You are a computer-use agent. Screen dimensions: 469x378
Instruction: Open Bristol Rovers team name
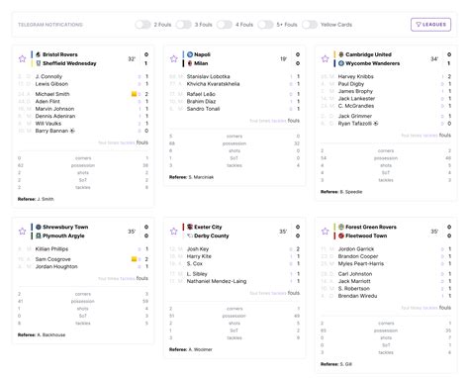click(x=60, y=54)
